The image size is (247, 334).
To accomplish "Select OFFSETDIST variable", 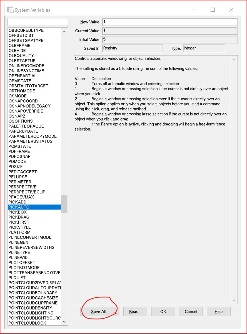I will 21,35.
